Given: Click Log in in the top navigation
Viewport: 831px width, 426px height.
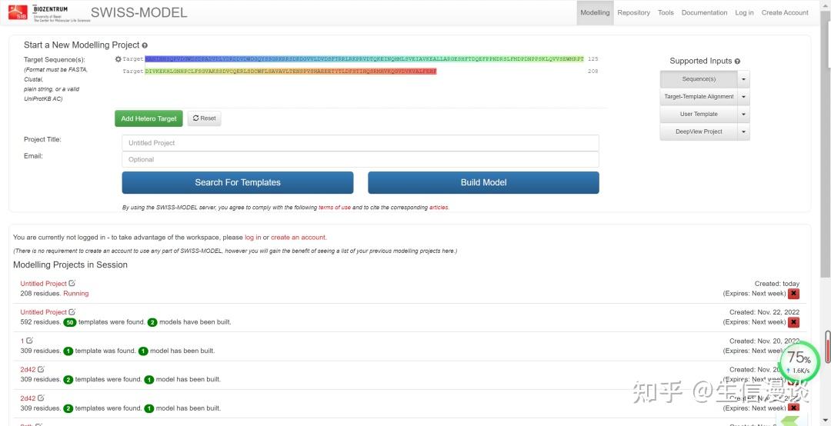Looking at the screenshot, I should pos(744,13).
